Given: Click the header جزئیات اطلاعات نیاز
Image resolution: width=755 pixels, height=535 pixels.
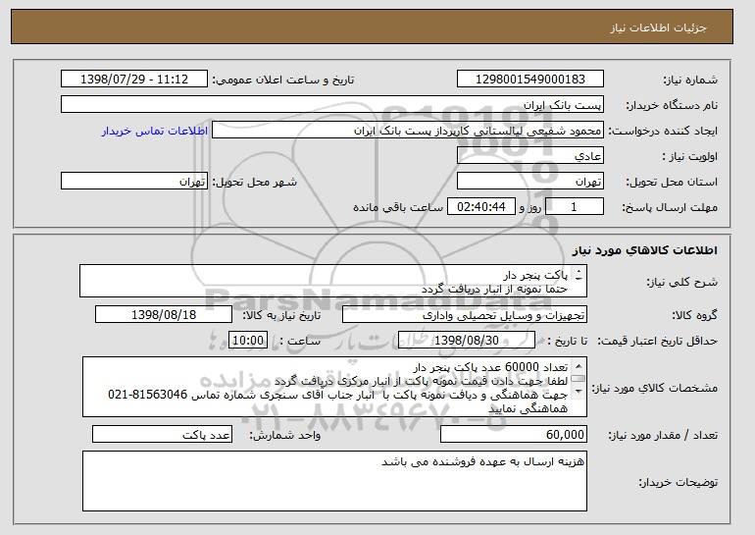Looking at the screenshot, I should [659, 27].
